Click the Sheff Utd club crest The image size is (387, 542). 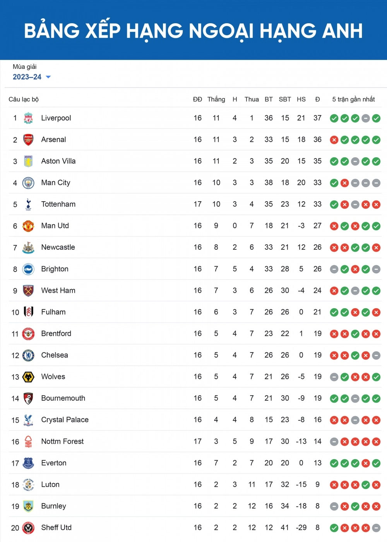28,528
